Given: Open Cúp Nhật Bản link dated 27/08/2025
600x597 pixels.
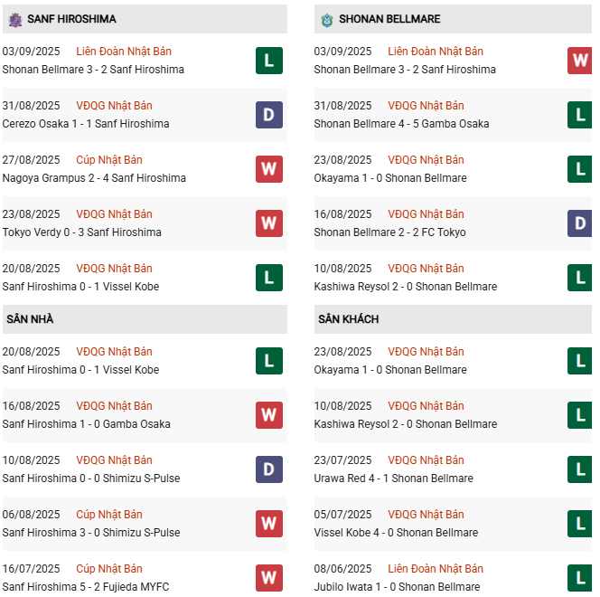Looking at the screenshot, I should tap(109, 160).
